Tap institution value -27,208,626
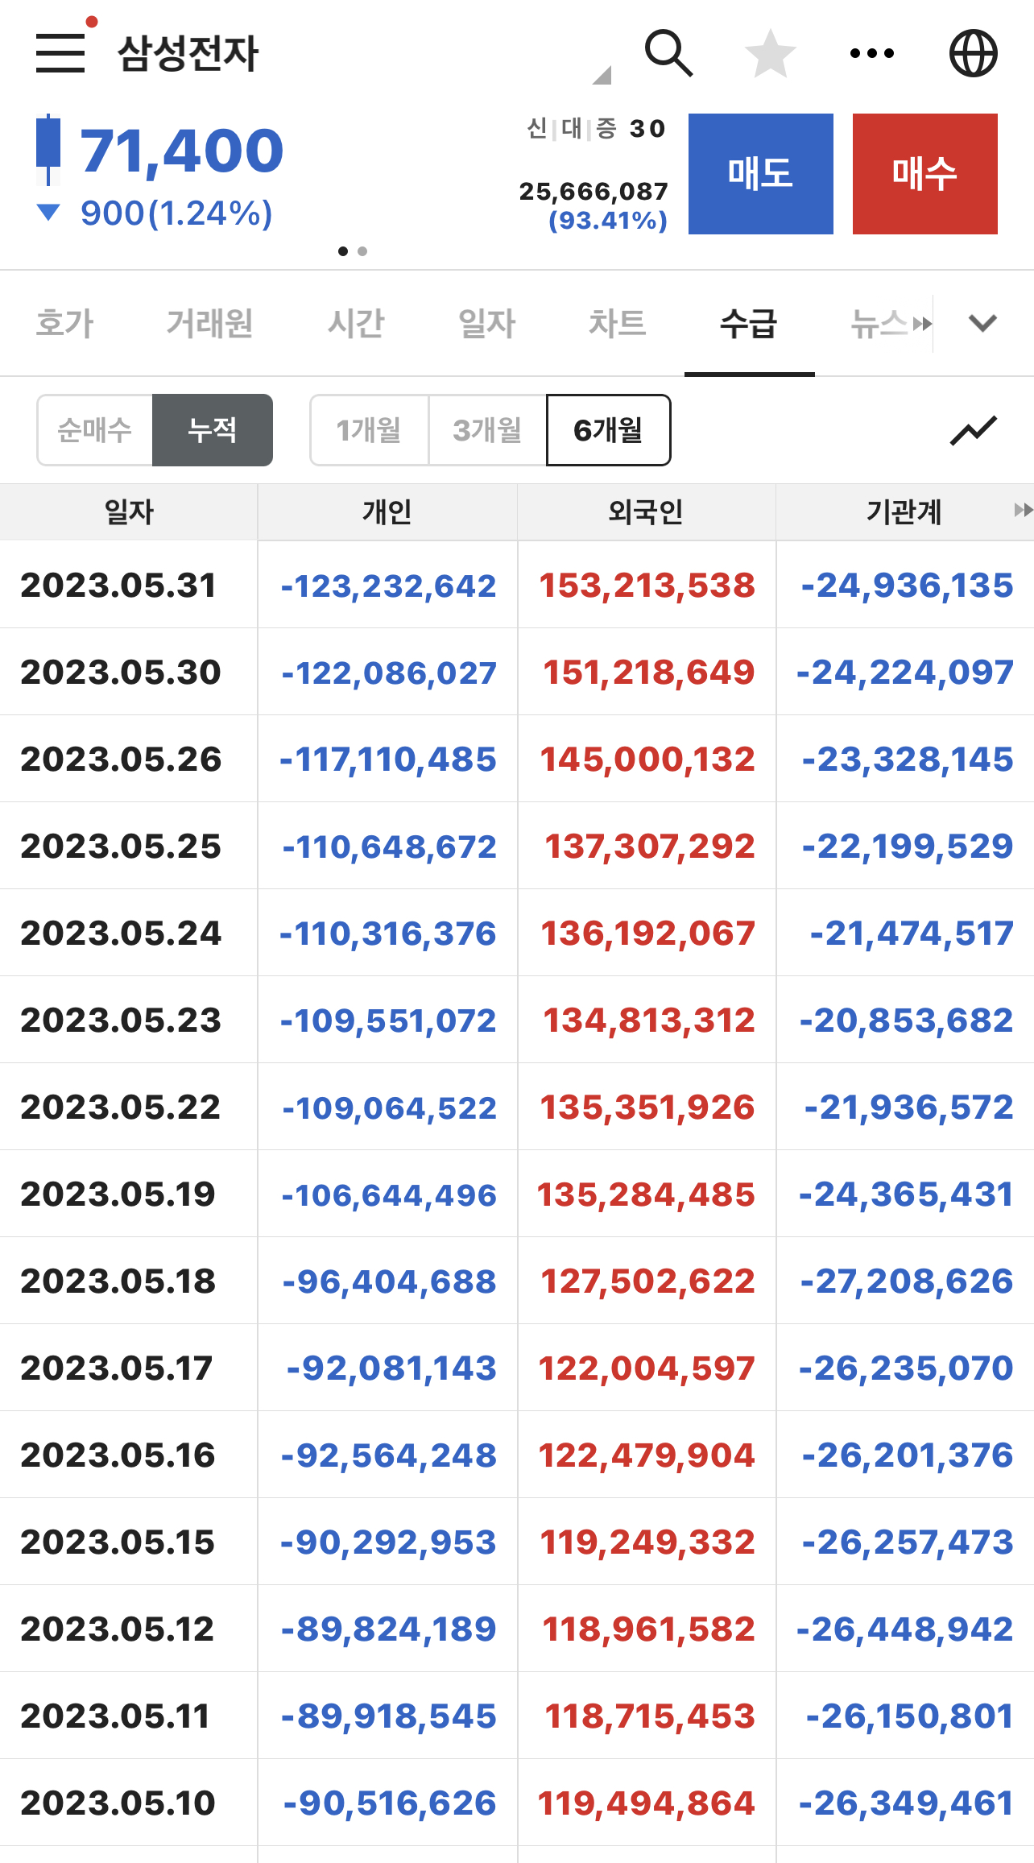1034x1863 pixels. pos(907,1281)
